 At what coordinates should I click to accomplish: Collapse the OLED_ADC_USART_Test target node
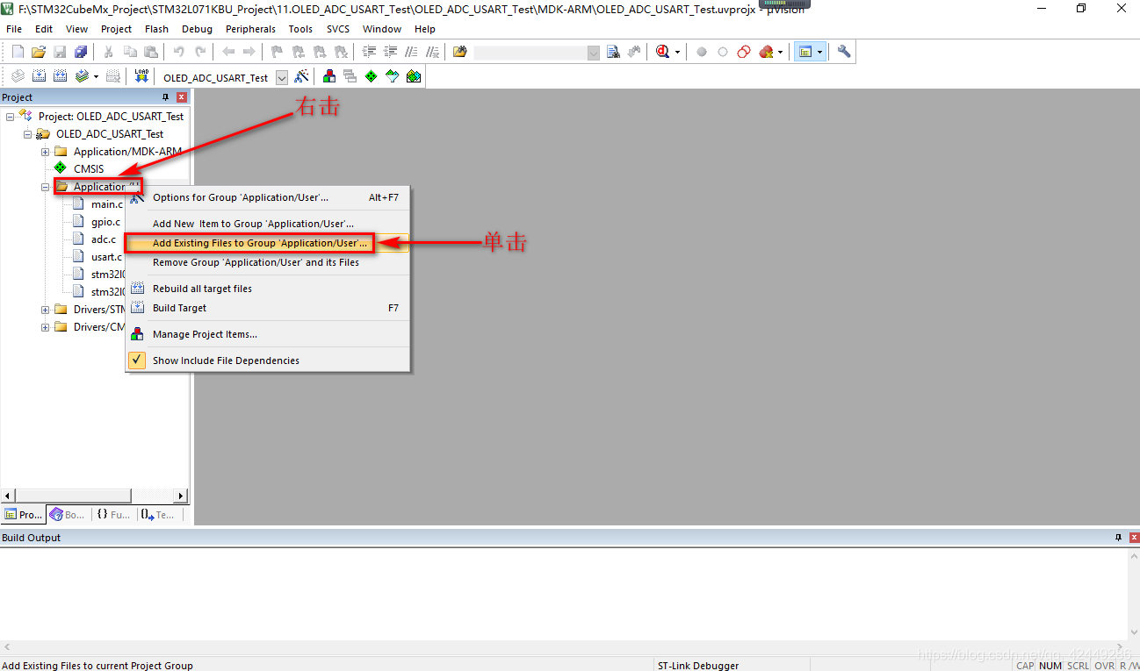[x=28, y=134]
